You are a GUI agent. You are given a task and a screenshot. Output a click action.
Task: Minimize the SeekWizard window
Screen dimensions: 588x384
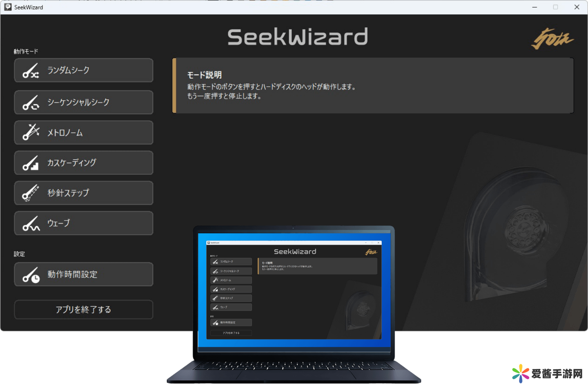[x=535, y=7]
